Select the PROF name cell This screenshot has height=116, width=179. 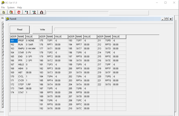point(22,41)
